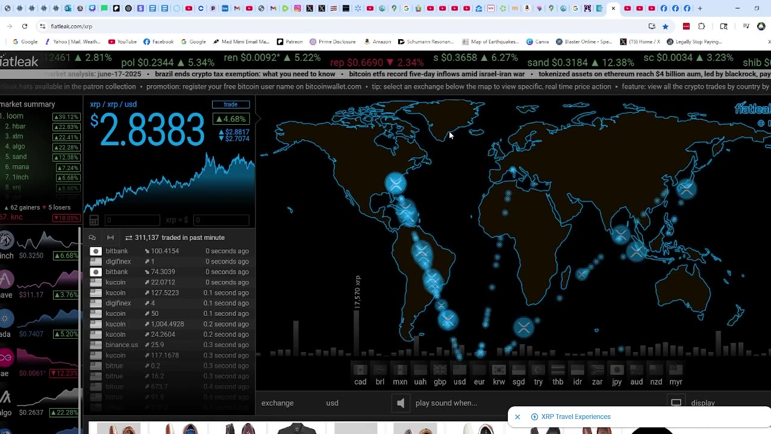Click the Cardano ada coin logo

(x=5, y=319)
